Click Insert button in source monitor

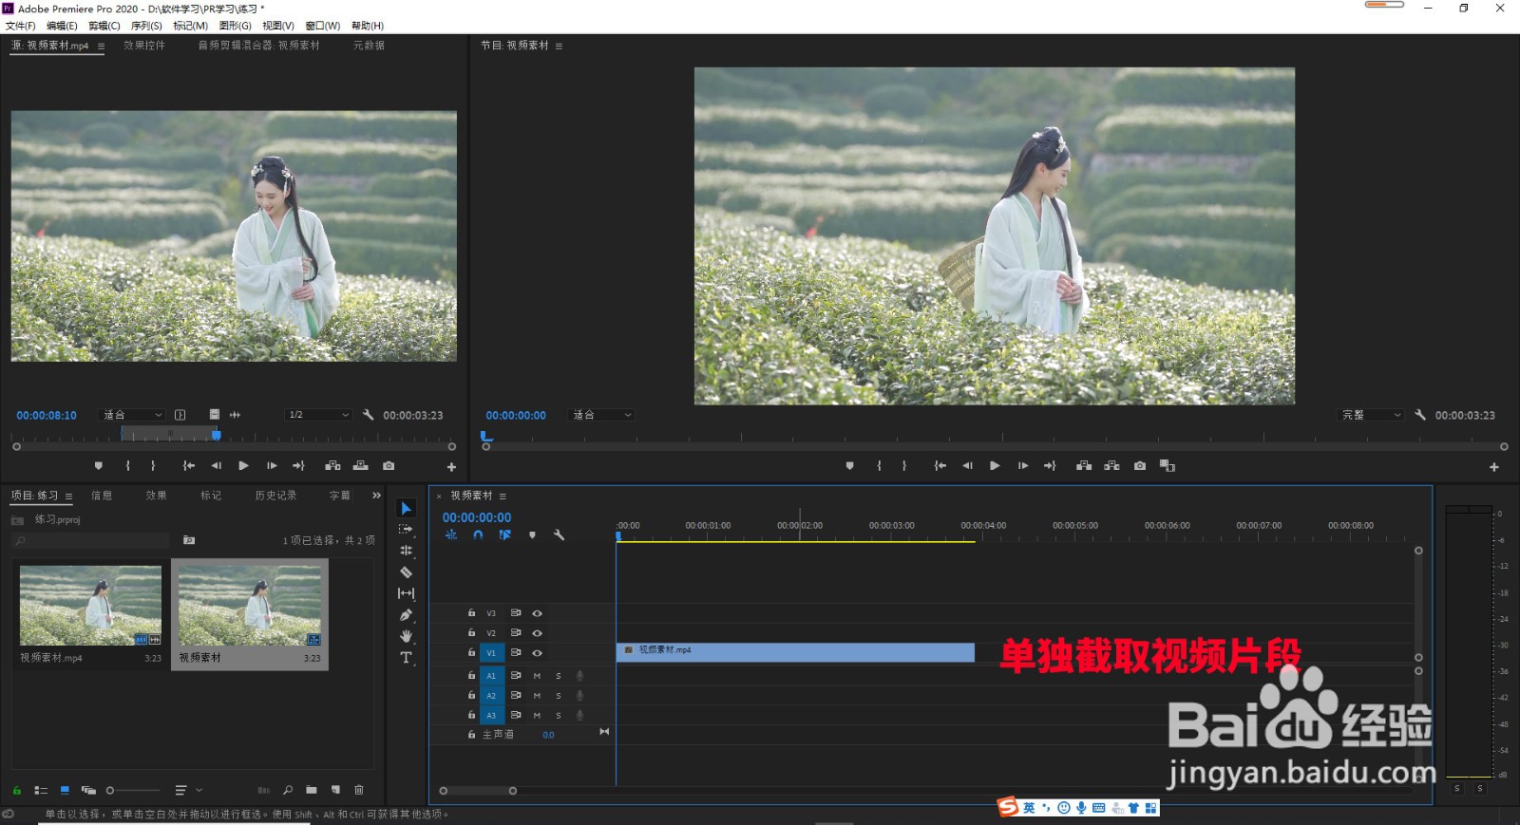point(332,466)
